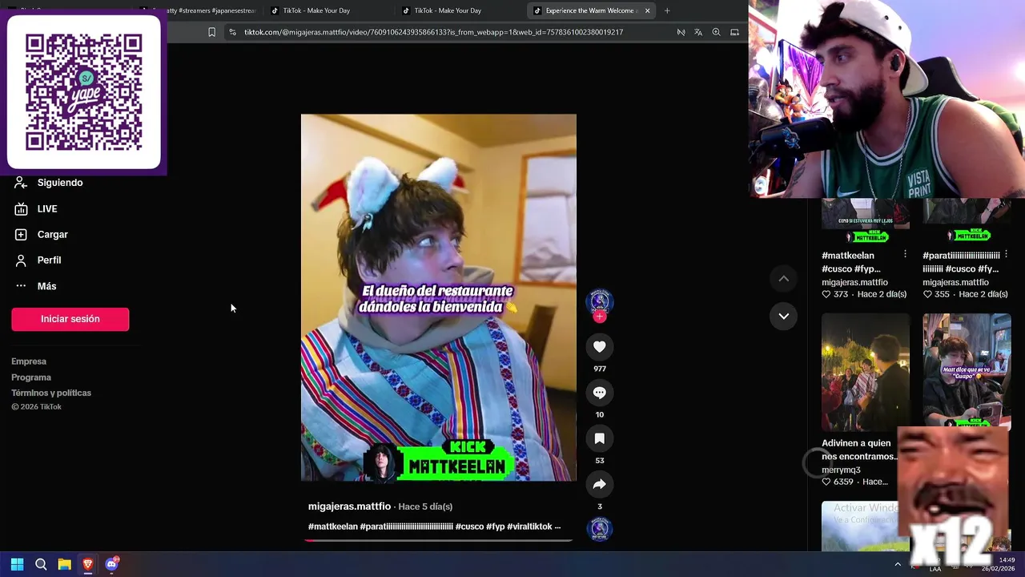The height and width of the screenshot is (577, 1025).
Task: Open Adivinen a quien nos encontramos video
Action: (x=866, y=372)
